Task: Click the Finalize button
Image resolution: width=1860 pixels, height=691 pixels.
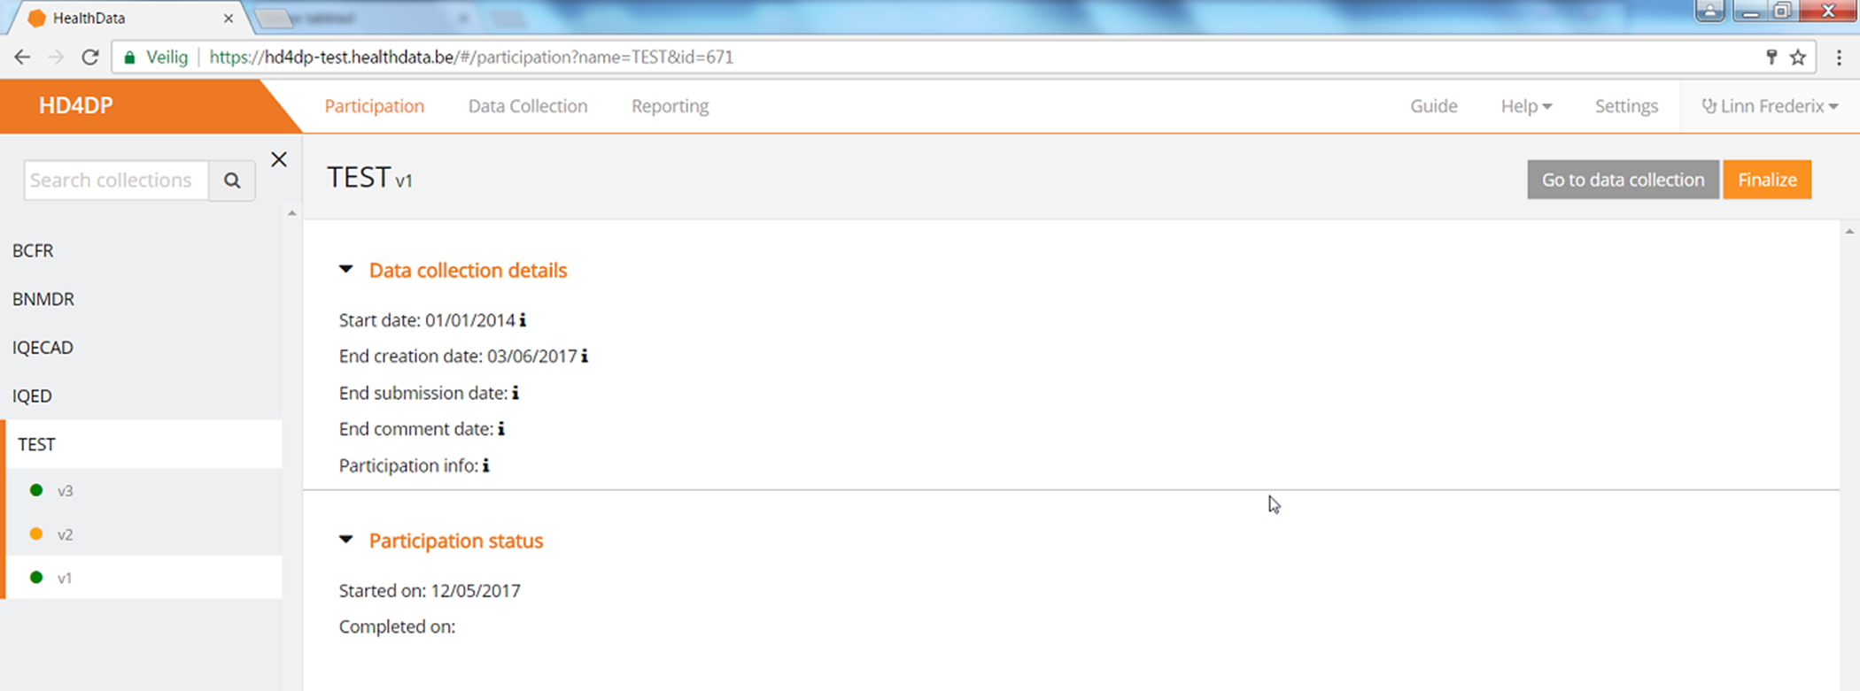Action: click(1767, 180)
